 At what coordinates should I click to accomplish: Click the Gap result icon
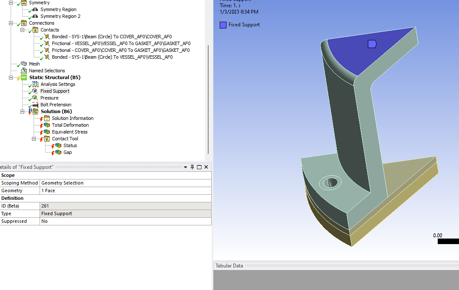(58, 152)
